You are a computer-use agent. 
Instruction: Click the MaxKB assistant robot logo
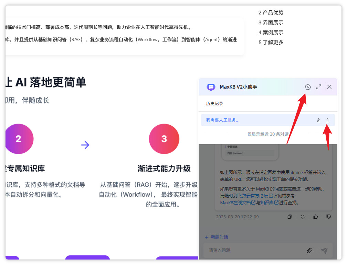211,87
